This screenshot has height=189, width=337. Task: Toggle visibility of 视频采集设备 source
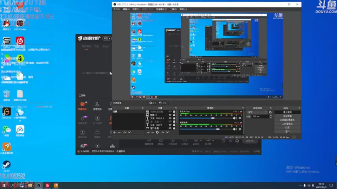(170, 112)
